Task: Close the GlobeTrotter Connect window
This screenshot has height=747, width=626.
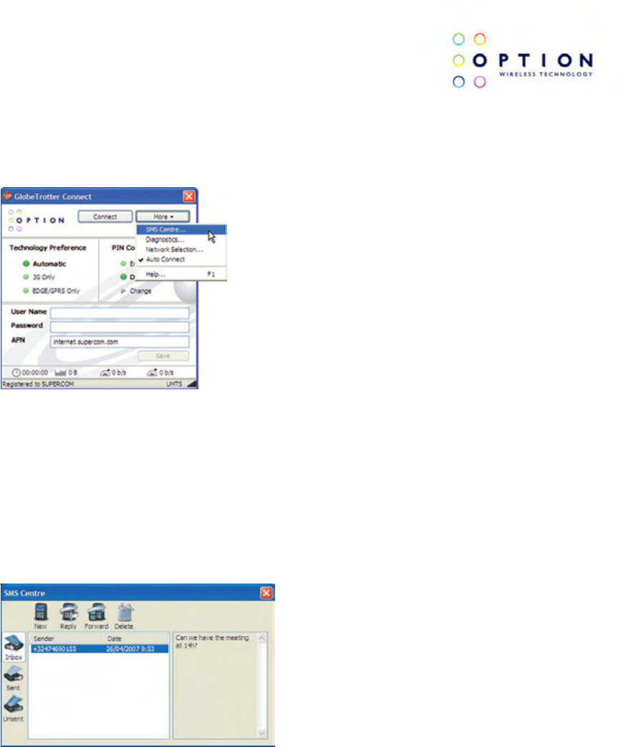Action: coord(189,196)
